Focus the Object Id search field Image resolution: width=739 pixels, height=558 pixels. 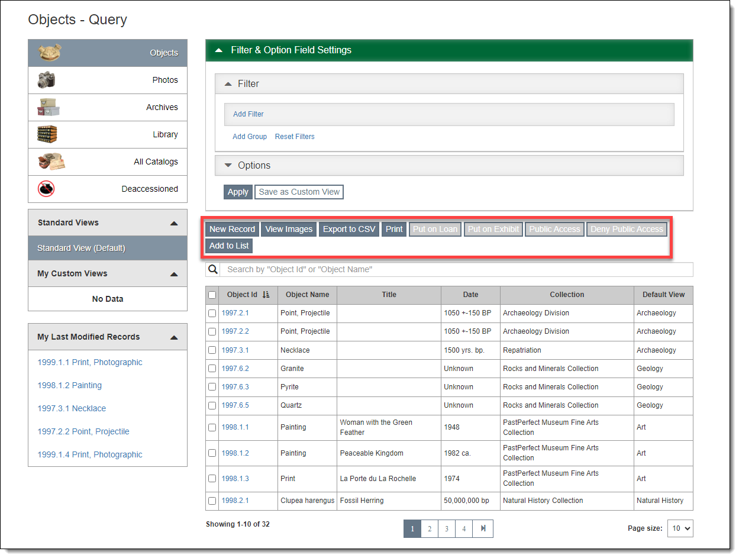coord(457,269)
